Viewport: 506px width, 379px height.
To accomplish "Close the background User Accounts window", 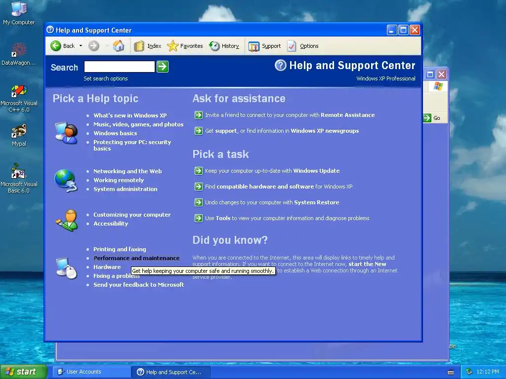I will pyautogui.click(x=441, y=75).
